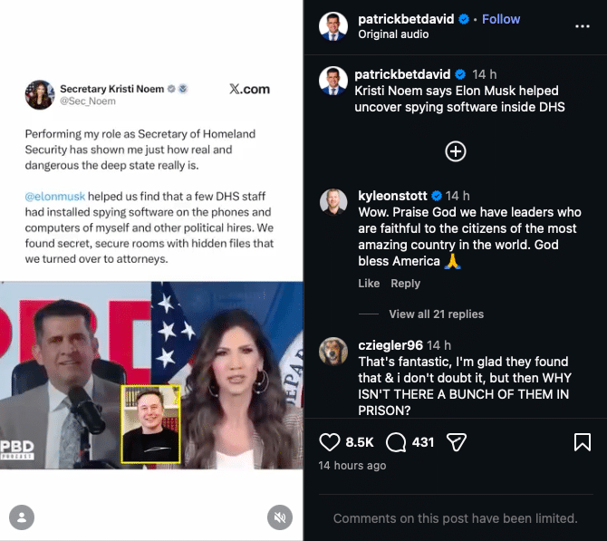Click kyleonstott's avatar picture

pyautogui.click(x=333, y=202)
